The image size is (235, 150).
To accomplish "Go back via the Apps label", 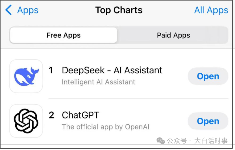I will coord(28,10).
